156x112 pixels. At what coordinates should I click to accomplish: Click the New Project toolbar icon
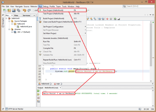[x=9, y=10]
